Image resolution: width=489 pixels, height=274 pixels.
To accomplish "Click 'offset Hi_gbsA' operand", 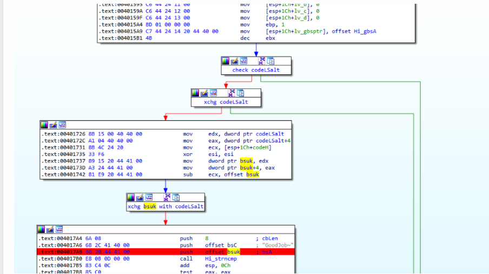I will [354, 31].
